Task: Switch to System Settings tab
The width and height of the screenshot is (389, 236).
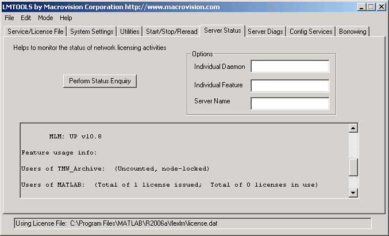Action: [91, 32]
